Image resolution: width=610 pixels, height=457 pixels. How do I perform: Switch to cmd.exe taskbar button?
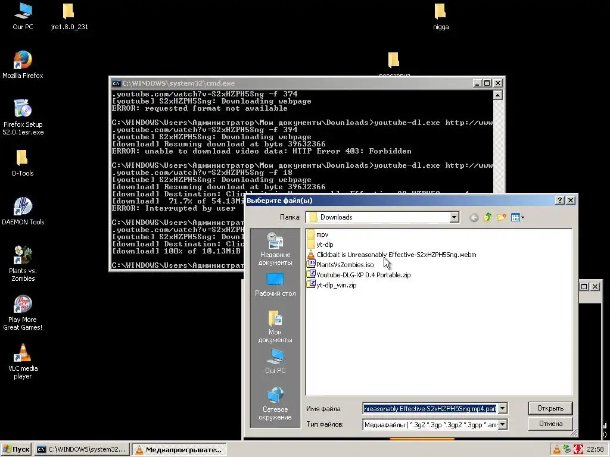82,449
